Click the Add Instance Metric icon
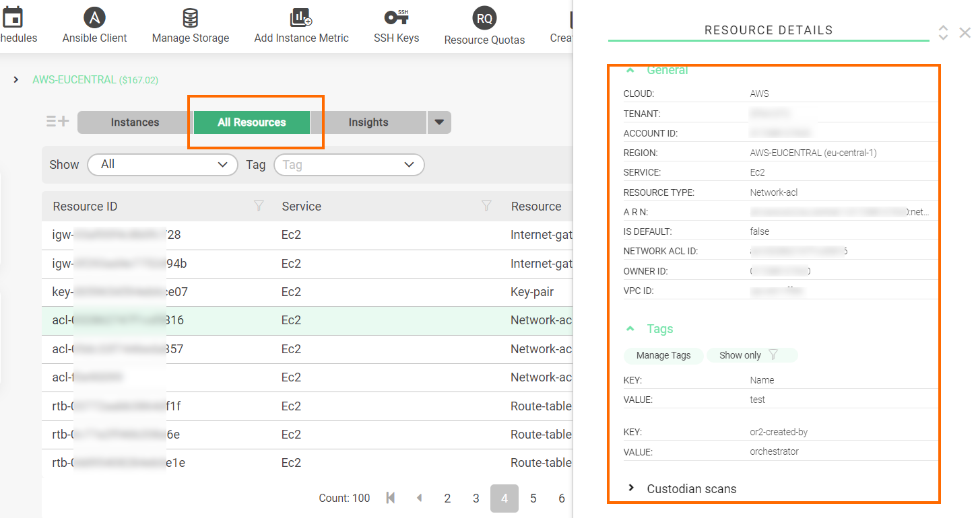The image size is (976, 518). (x=301, y=17)
